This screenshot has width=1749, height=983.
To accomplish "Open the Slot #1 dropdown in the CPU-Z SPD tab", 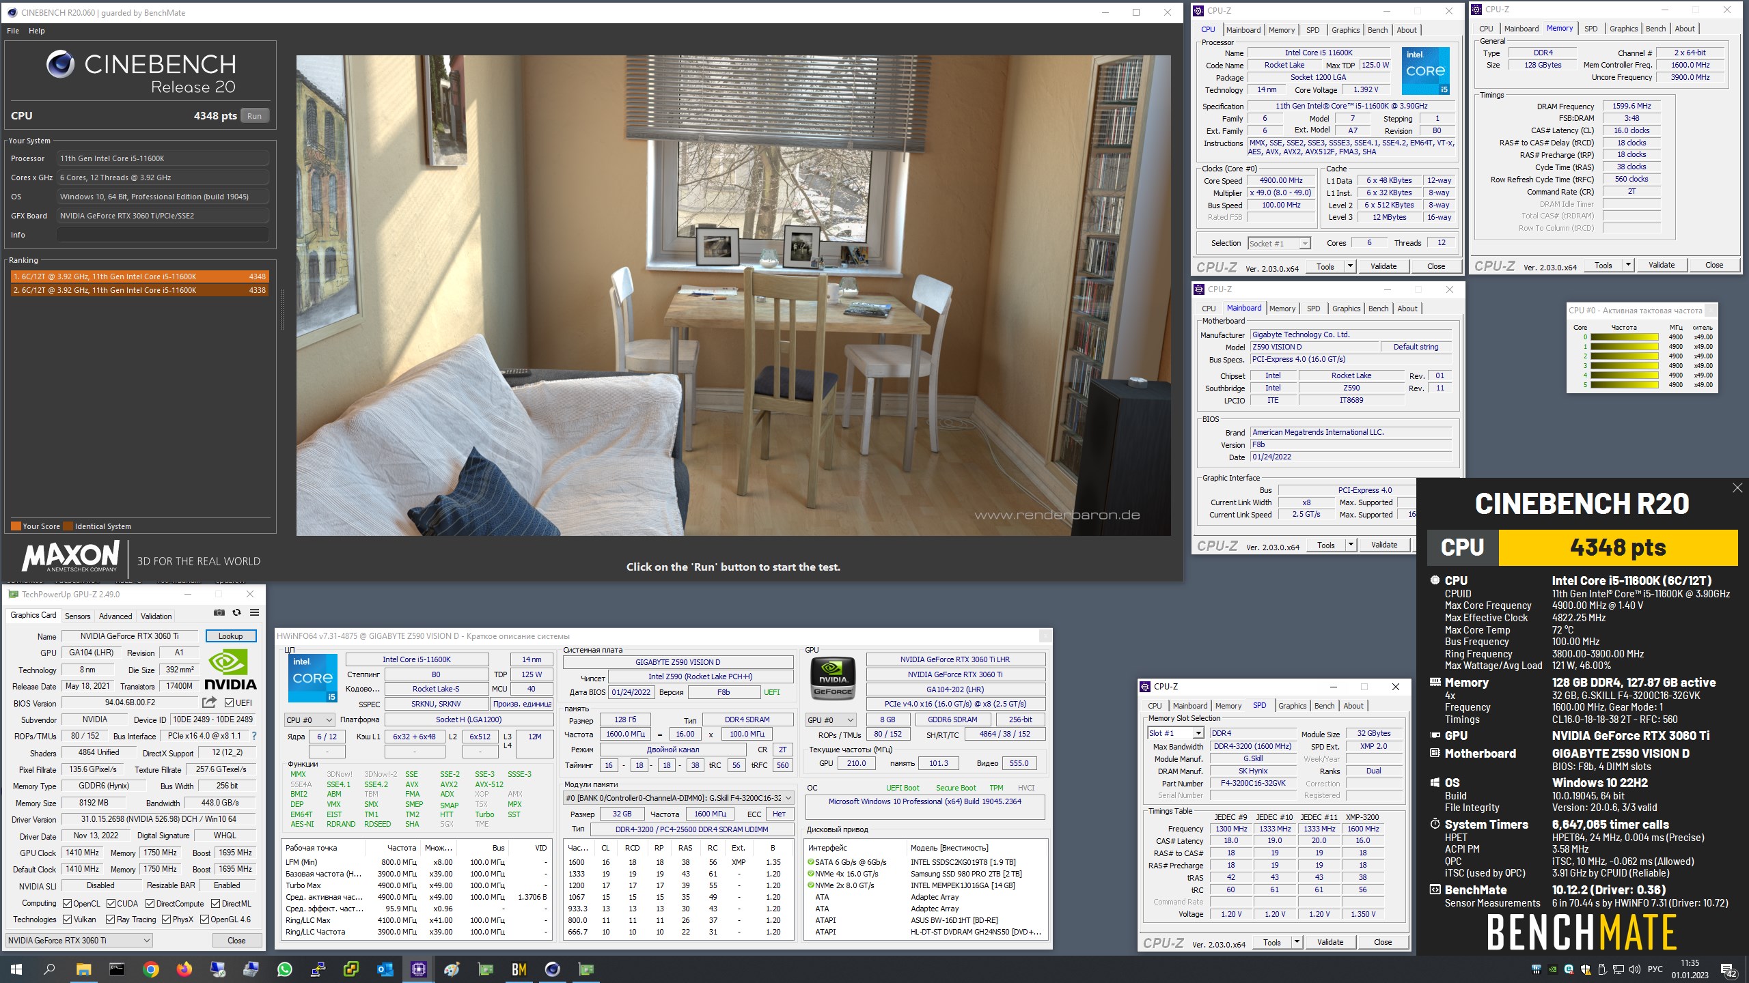I will pyautogui.click(x=1175, y=732).
